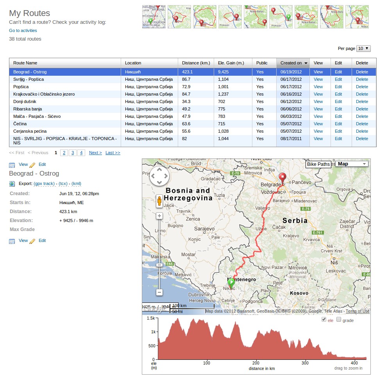Viewport: 379px width, 377px height.
Task: Open the Per page dropdown
Action: 363,48
